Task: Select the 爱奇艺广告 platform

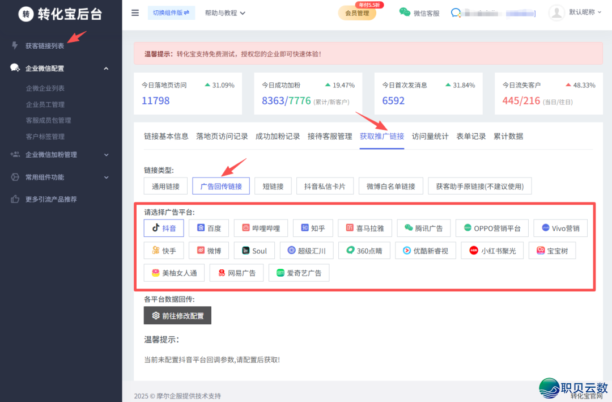Action: (x=299, y=272)
